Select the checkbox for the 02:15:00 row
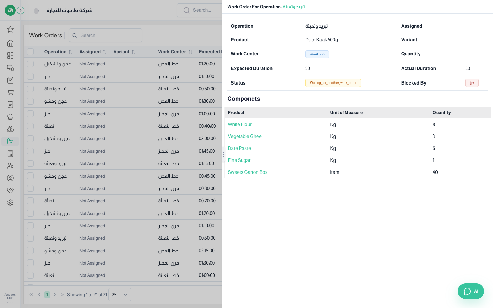This screenshot has width=493, height=308. pyautogui.click(x=30, y=251)
